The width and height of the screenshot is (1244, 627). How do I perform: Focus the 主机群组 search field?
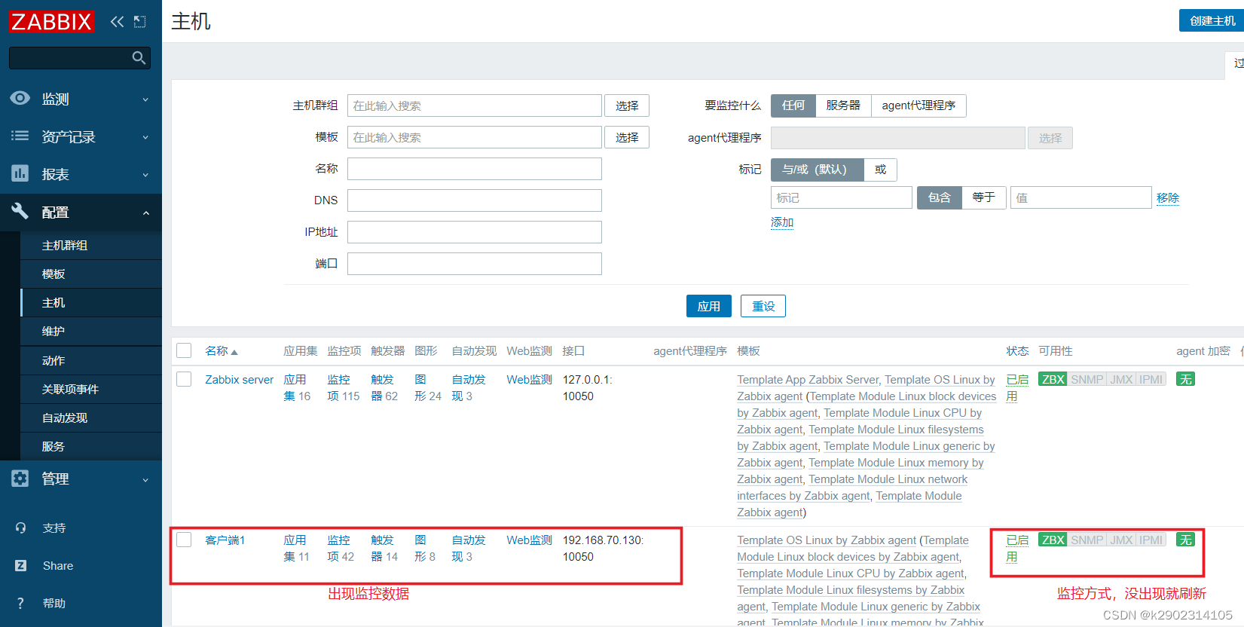[x=475, y=106]
